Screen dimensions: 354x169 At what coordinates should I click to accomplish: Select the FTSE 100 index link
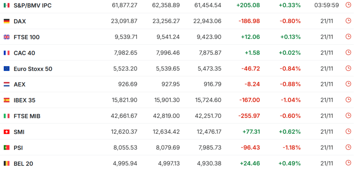coord(27,37)
